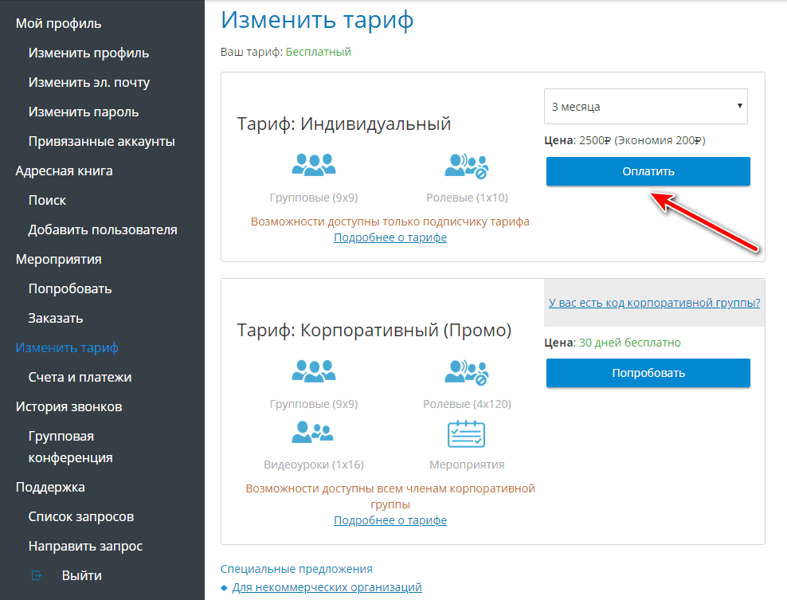Viewport: 787px width, 600px height.
Task: Click role-based icon in Corporate tariff
Action: (x=467, y=373)
